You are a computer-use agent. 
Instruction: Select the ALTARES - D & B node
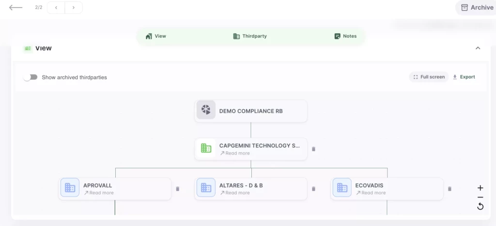pyautogui.click(x=251, y=188)
